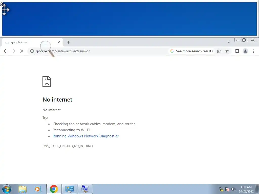The width and height of the screenshot is (259, 194).
Task: Click DNS_PROBE_FINISHED_NO_INTERNET error code
Action: (68, 146)
